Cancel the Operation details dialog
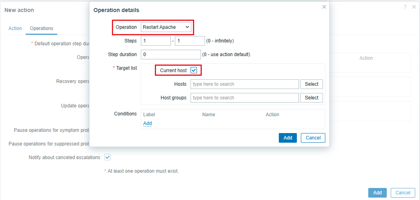The height and width of the screenshot is (200, 420). coord(313,138)
